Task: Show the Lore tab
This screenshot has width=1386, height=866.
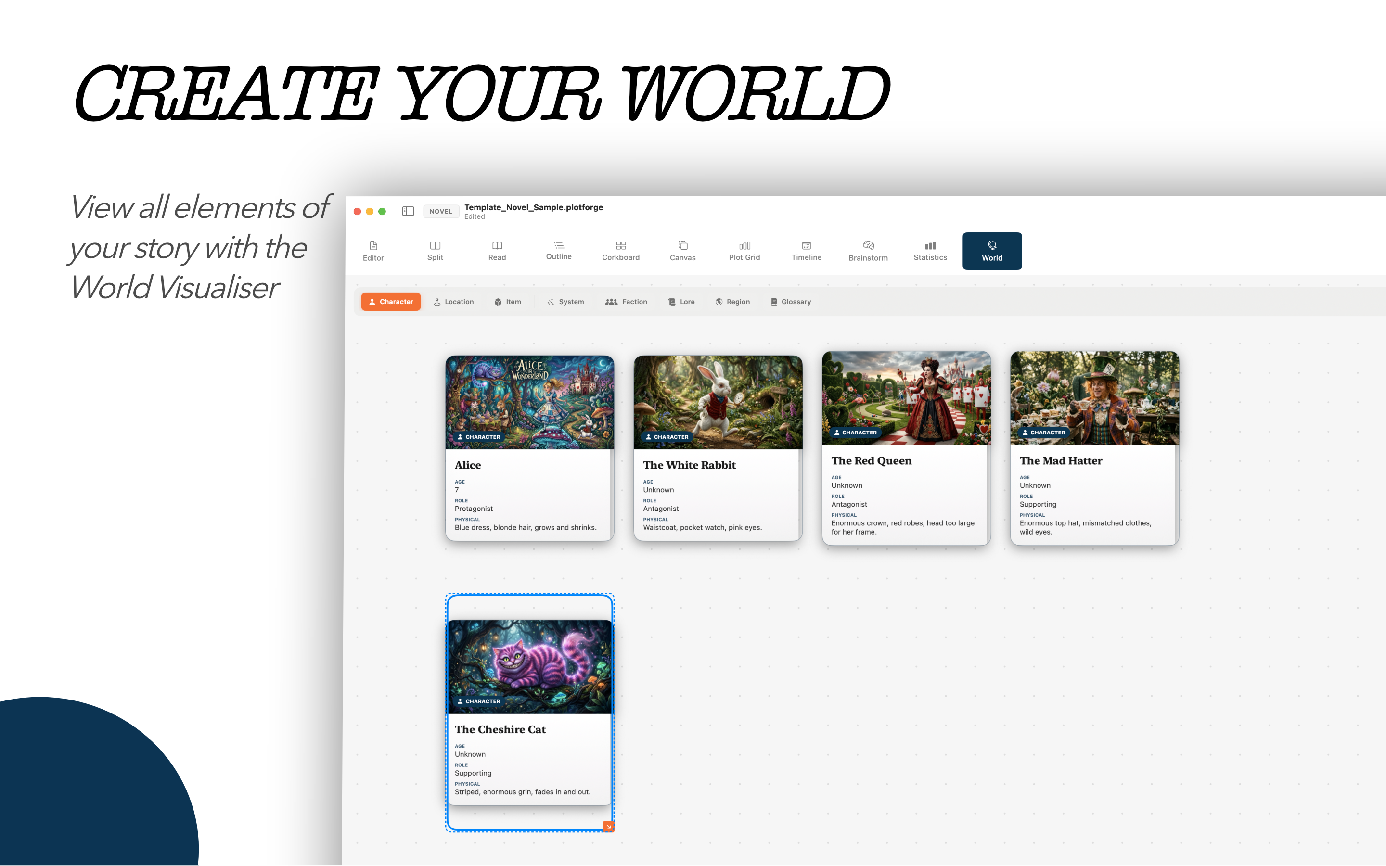Action: [x=681, y=302]
